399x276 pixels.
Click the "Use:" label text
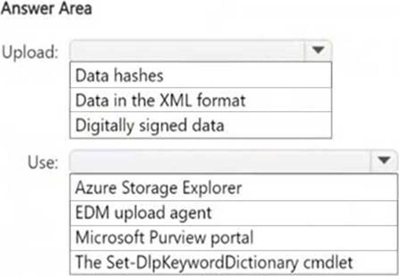[43, 160]
